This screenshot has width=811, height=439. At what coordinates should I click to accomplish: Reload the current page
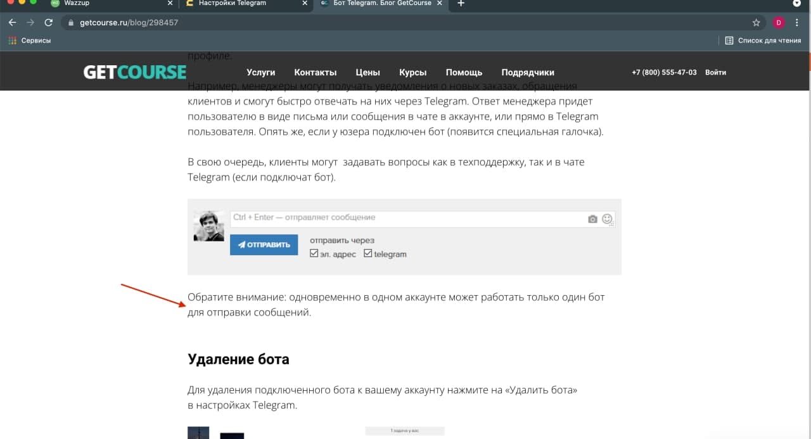(x=49, y=22)
